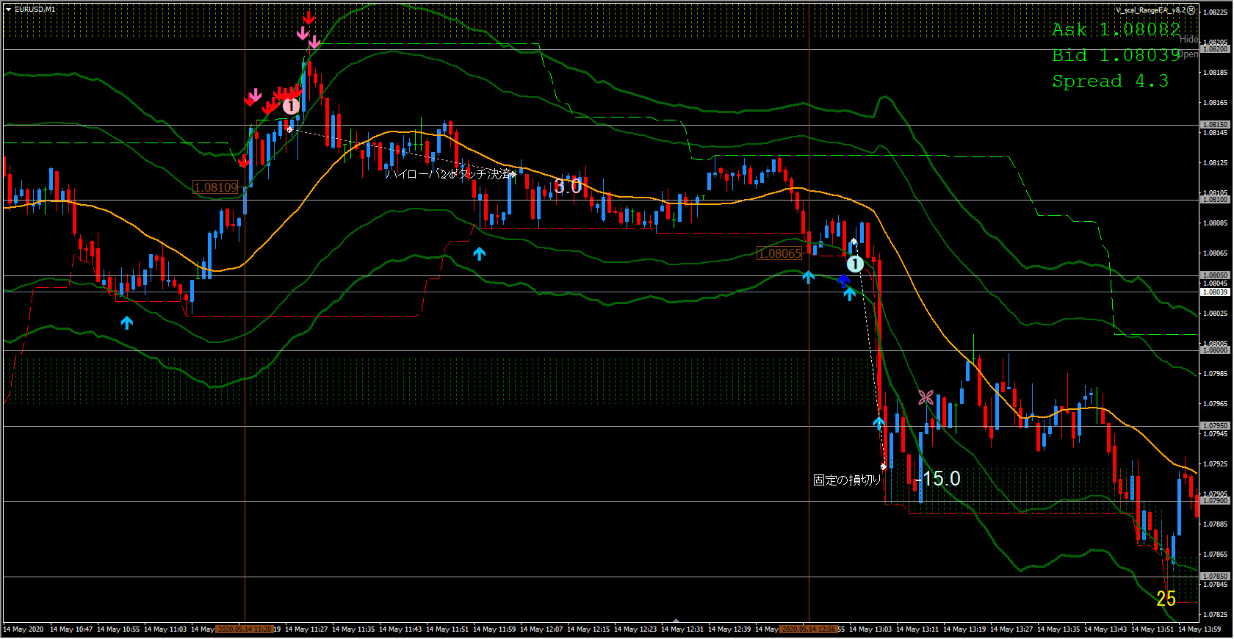This screenshot has width=1234, height=639.
Task: Click the 1.08150 horizontal line price tag
Action: click(1215, 125)
